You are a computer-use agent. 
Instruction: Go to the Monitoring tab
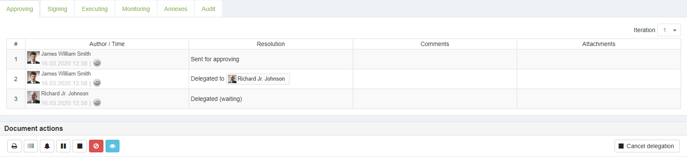[136, 9]
